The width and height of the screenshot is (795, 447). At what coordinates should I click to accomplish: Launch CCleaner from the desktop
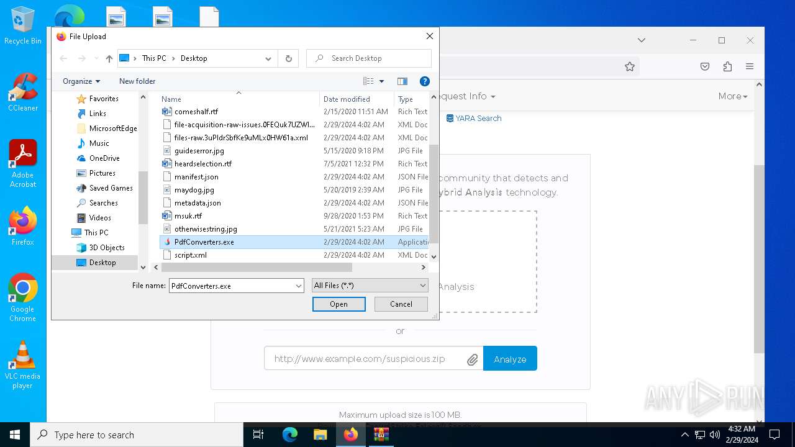pos(22,93)
